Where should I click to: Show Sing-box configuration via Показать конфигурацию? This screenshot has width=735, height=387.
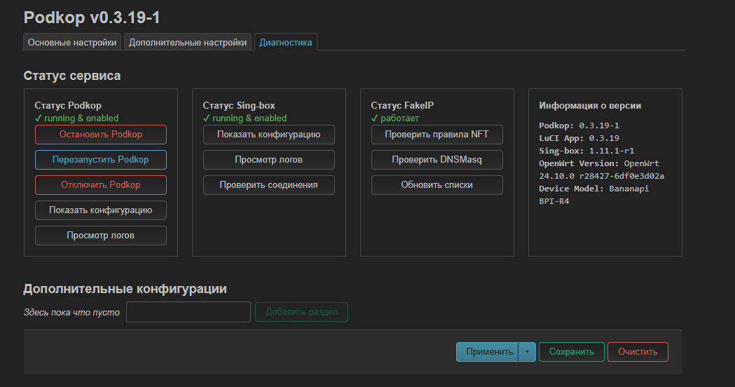(x=269, y=135)
